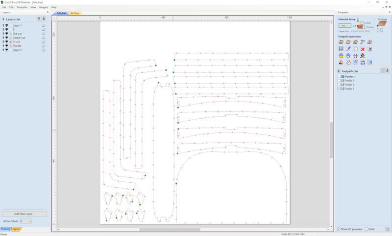Enable the Solid preview checkbox
Screen dimensions: 392x236
366,229
